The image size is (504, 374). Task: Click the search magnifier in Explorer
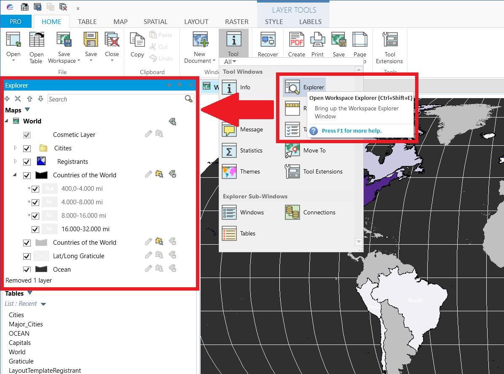(x=189, y=99)
